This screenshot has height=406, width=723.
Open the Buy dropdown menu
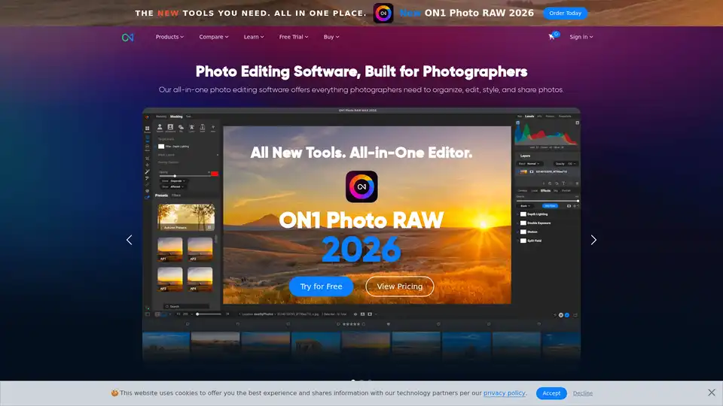coord(331,37)
